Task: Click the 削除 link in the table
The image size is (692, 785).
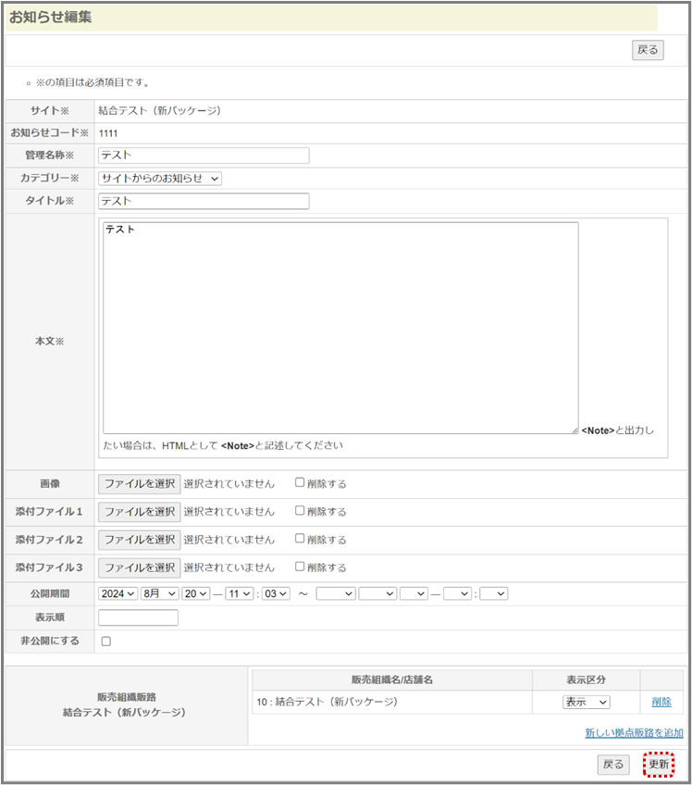Action: [x=661, y=703]
